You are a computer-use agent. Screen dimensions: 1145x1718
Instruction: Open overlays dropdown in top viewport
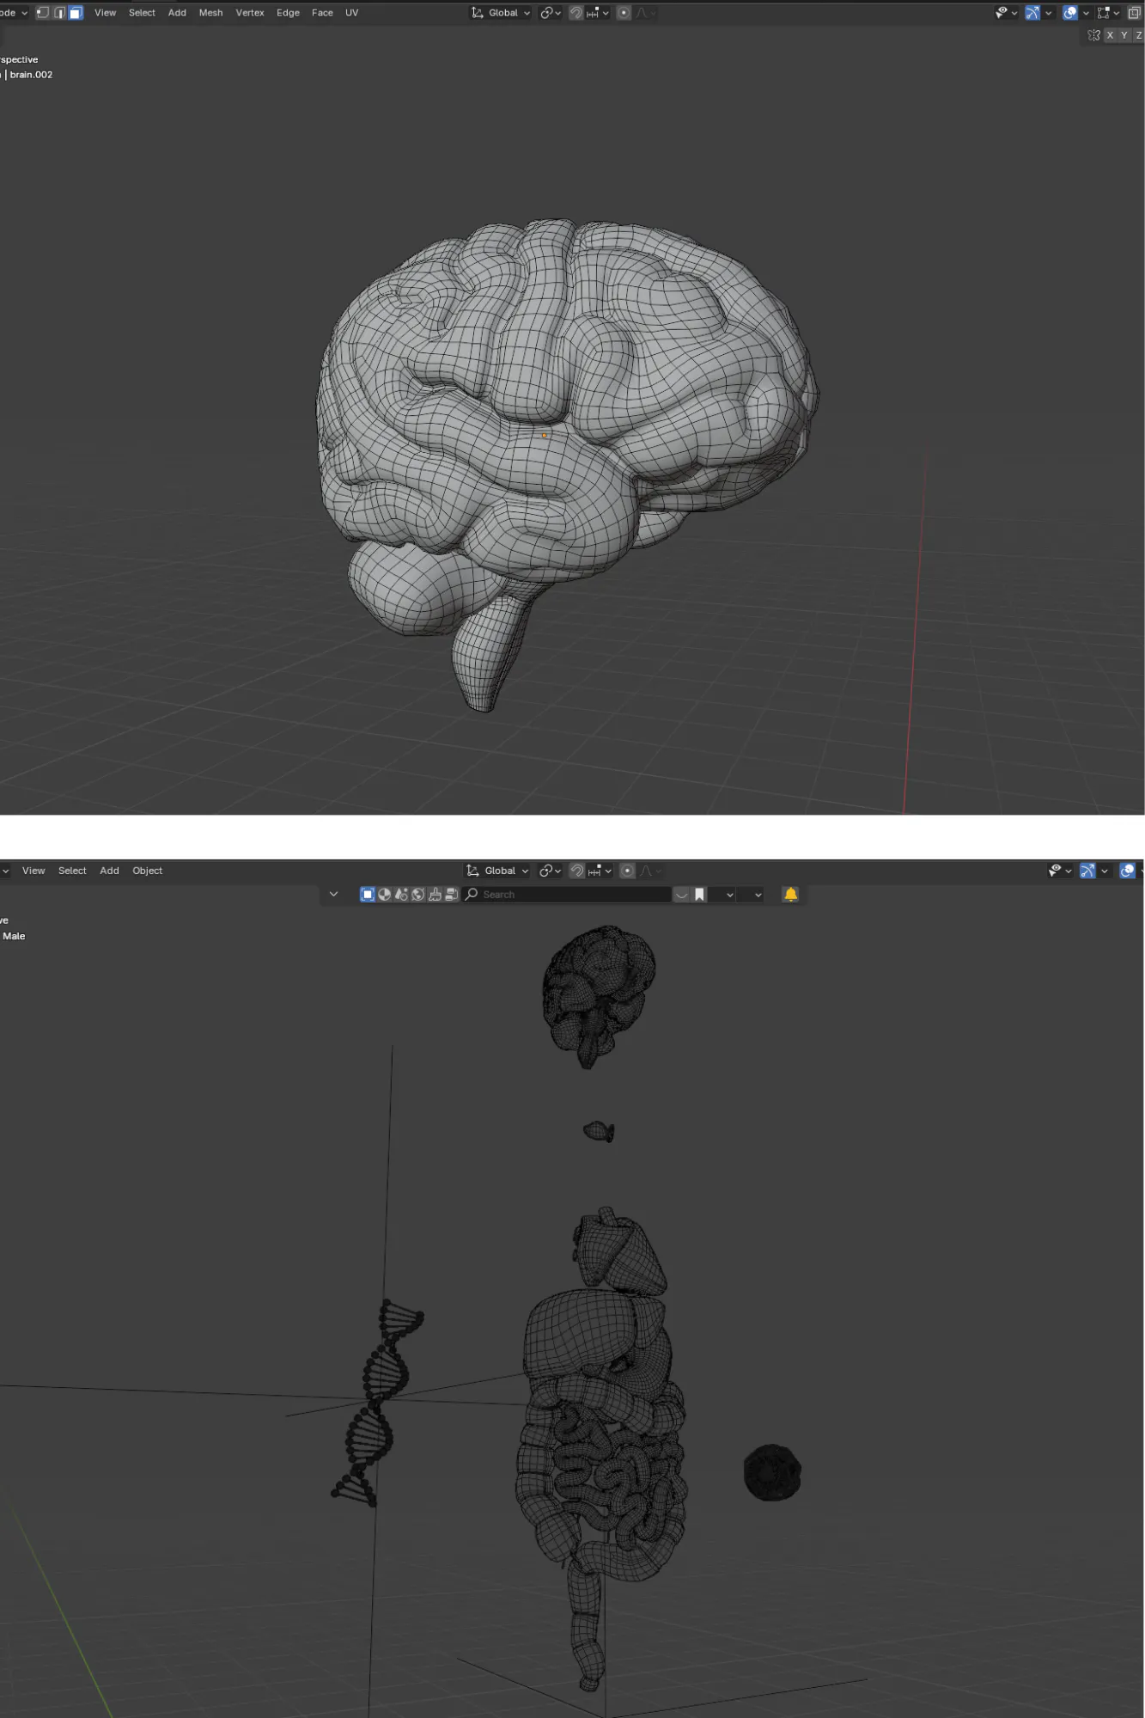1086,13
